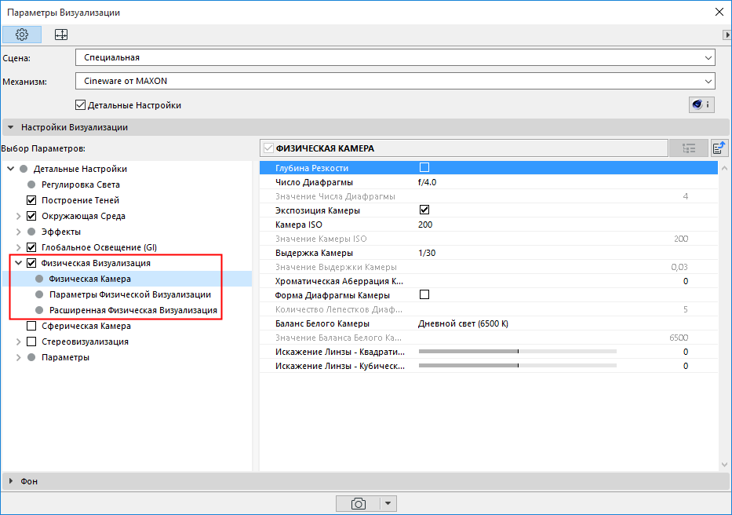Select Параметры Физической Визуализации
The image size is (732, 515).
point(130,294)
